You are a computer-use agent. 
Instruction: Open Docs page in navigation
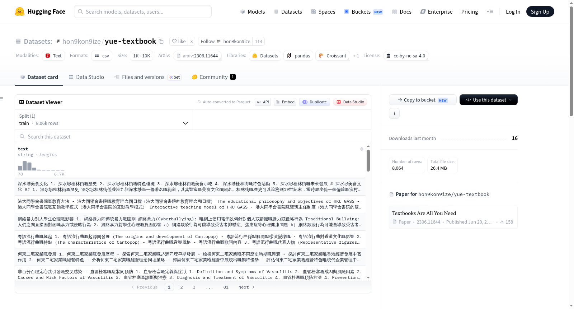402,12
